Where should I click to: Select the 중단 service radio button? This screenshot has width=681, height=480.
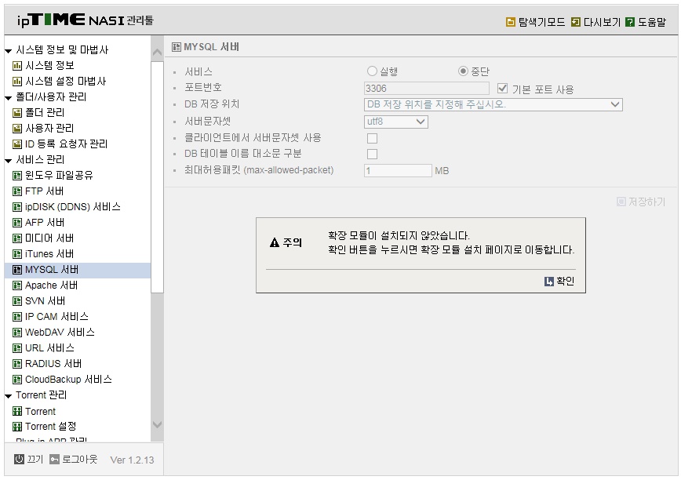(463, 71)
